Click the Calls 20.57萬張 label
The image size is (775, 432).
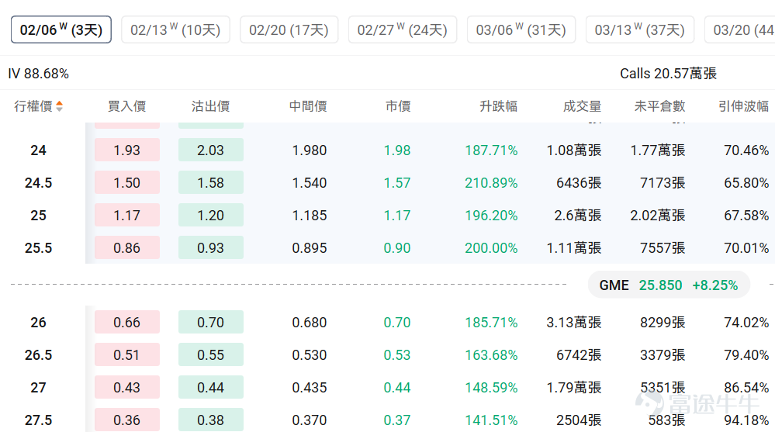668,74
